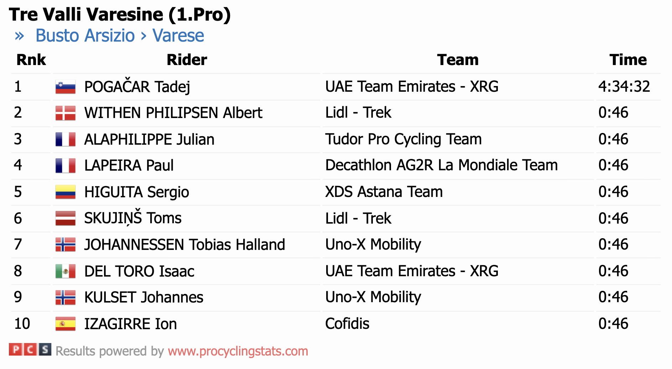The width and height of the screenshot is (672, 369).
Task: Open the Busto Arsizio › Varese link
Action: coord(120,36)
